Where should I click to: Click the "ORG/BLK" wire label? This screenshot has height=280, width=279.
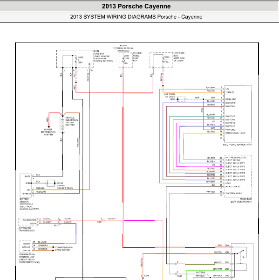(x=42, y=249)
